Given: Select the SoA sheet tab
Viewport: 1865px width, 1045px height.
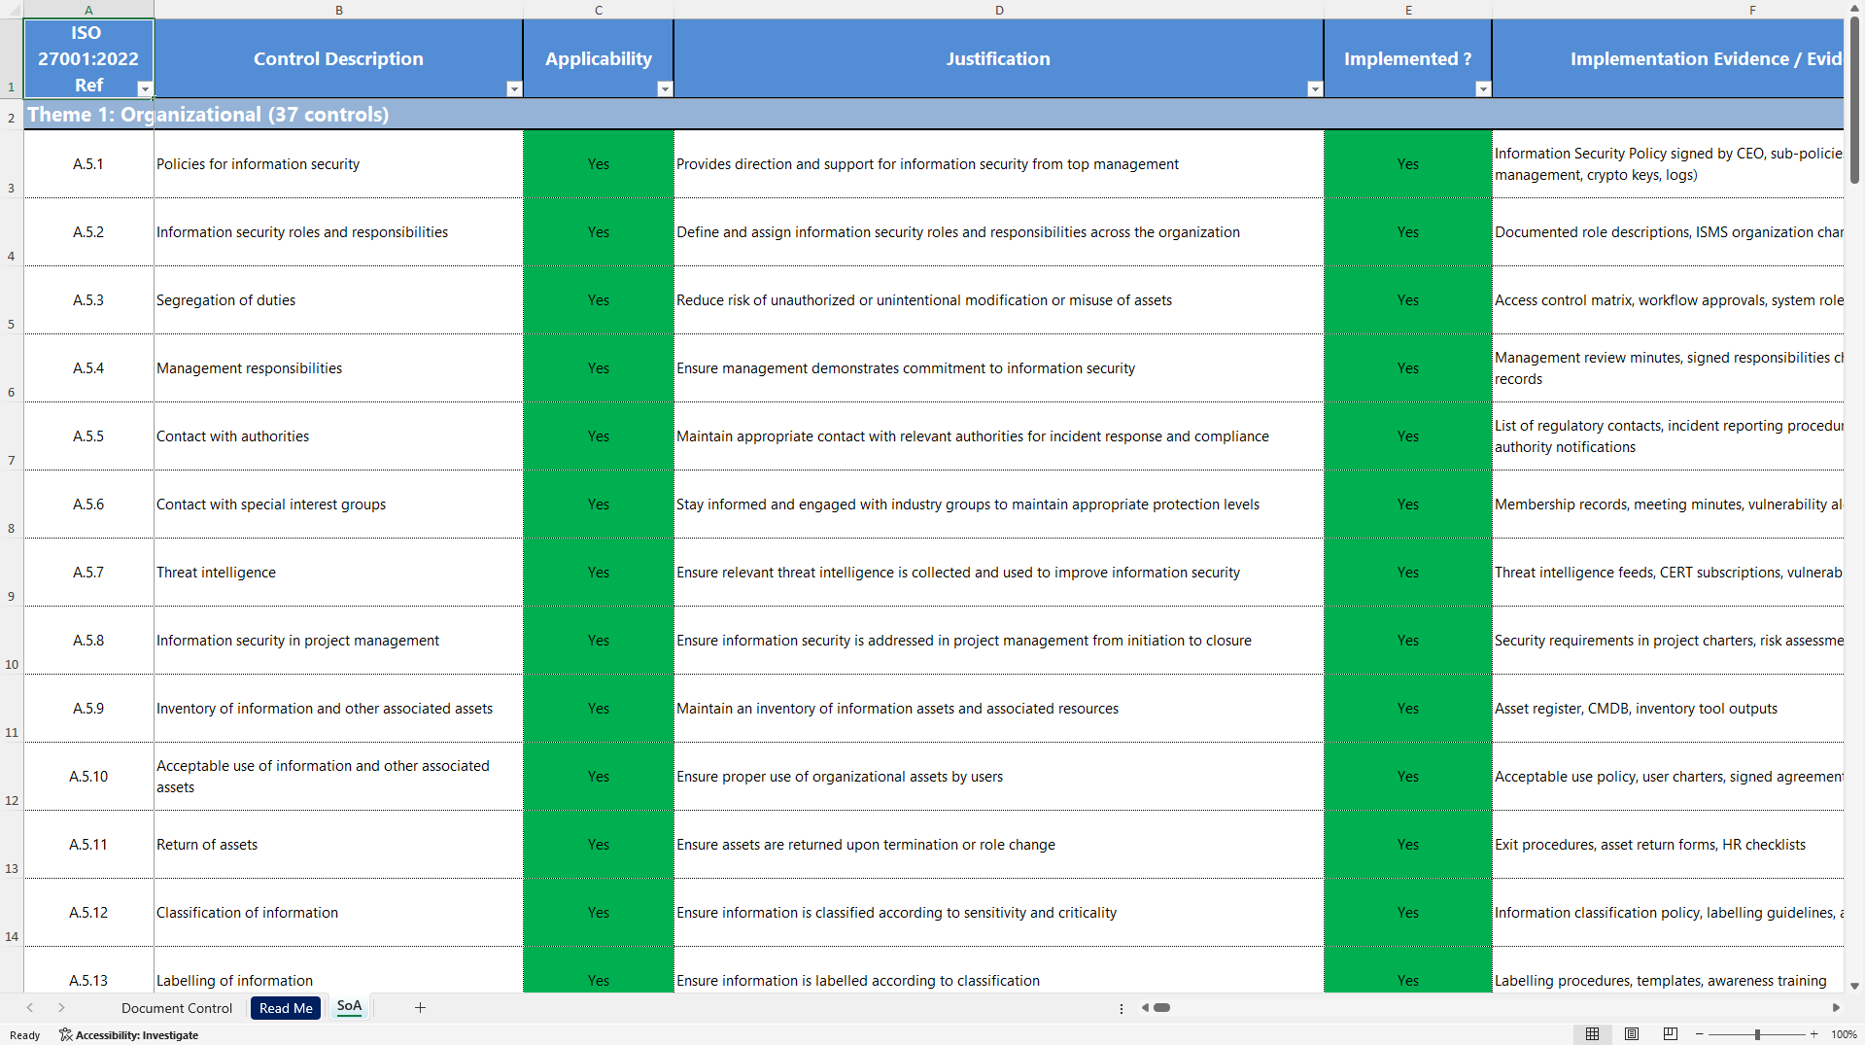Looking at the screenshot, I should coord(349,1007).
